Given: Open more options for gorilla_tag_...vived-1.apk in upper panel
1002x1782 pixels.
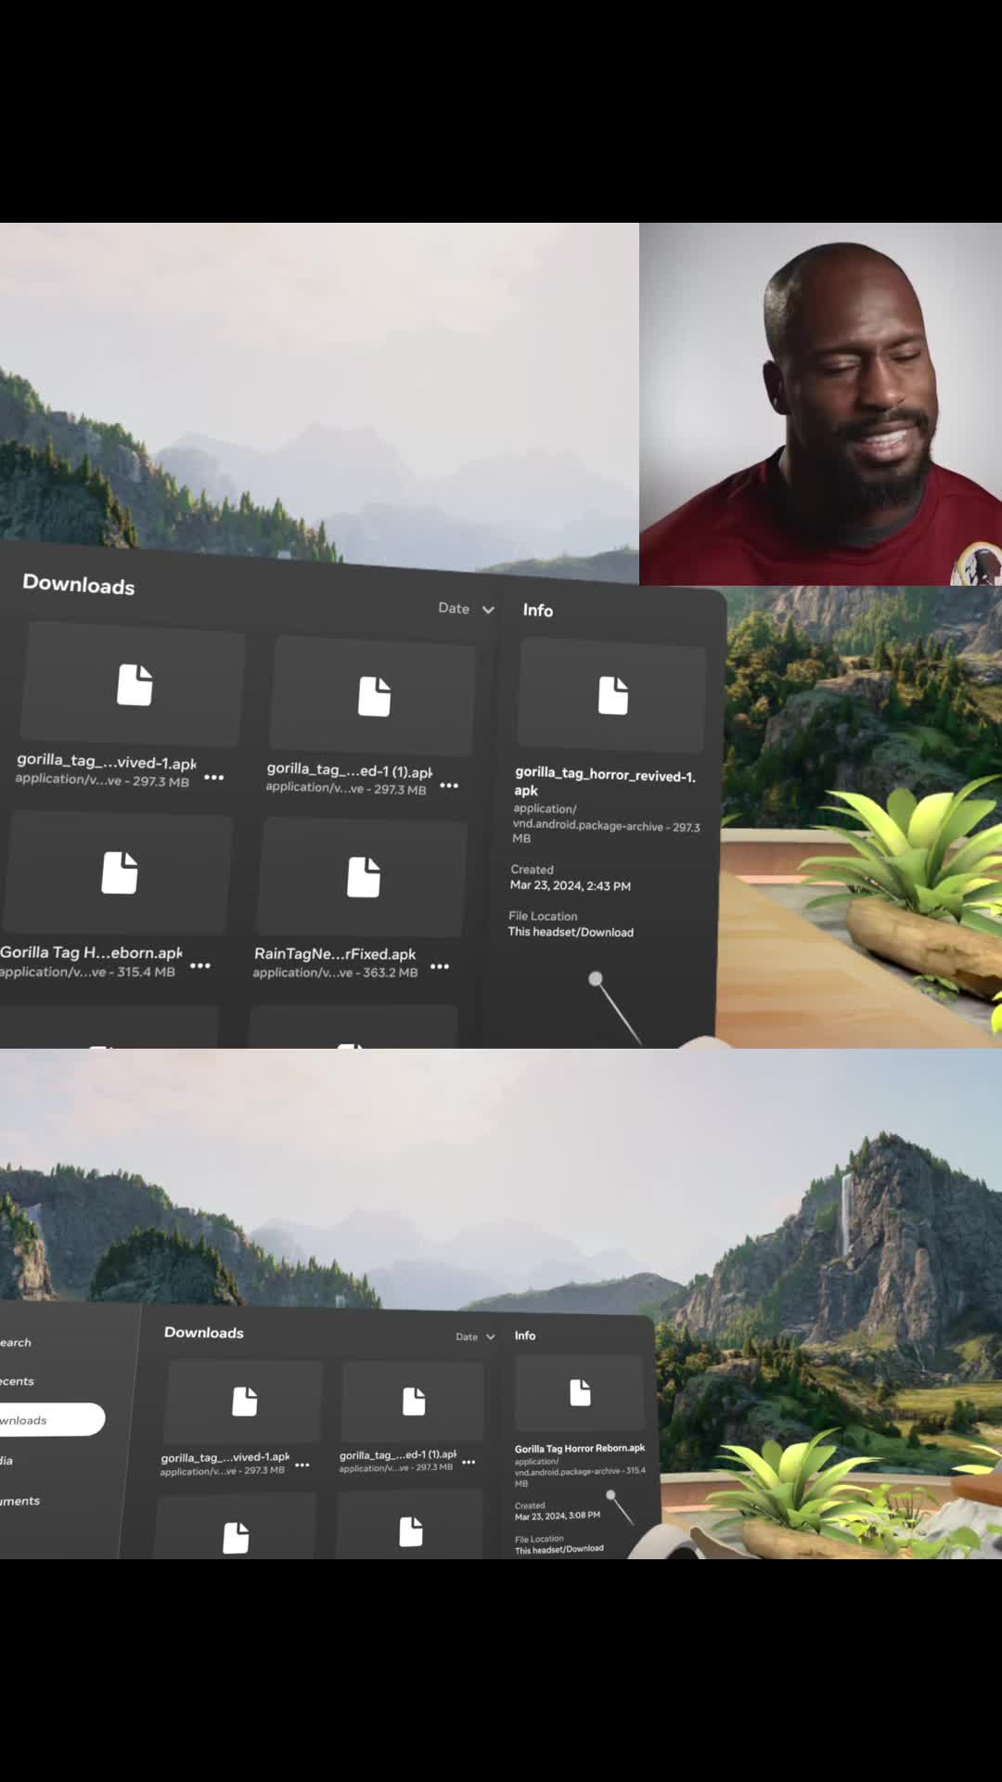Looking at the screenshot, I should pyautogui.click(x=213, y=778).
